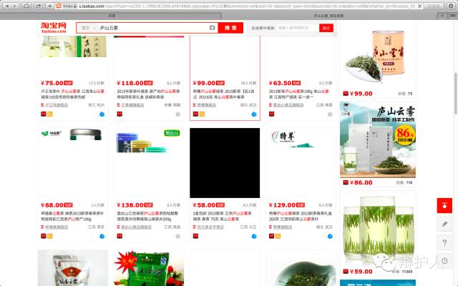Open the iCloud tabs cloud button
This screenshot has height=286, width=458.
point(26,6)
